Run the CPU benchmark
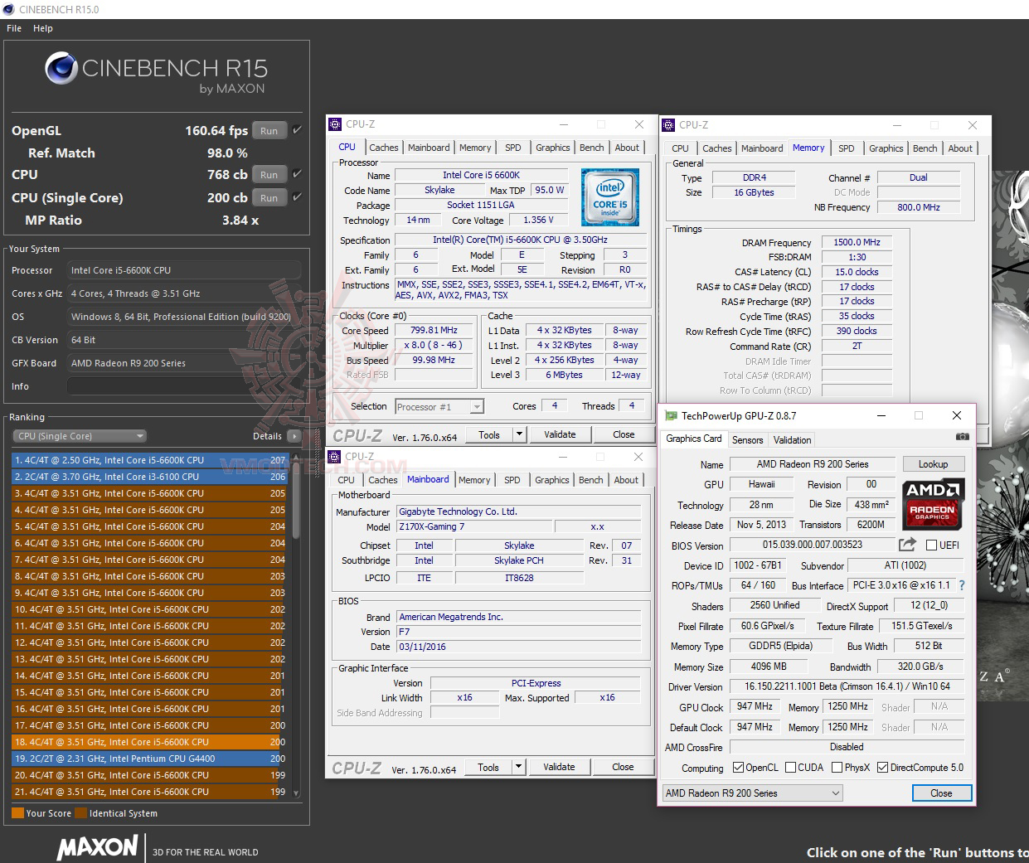The height and width of the screenshot is (863, 1029). 269,175
